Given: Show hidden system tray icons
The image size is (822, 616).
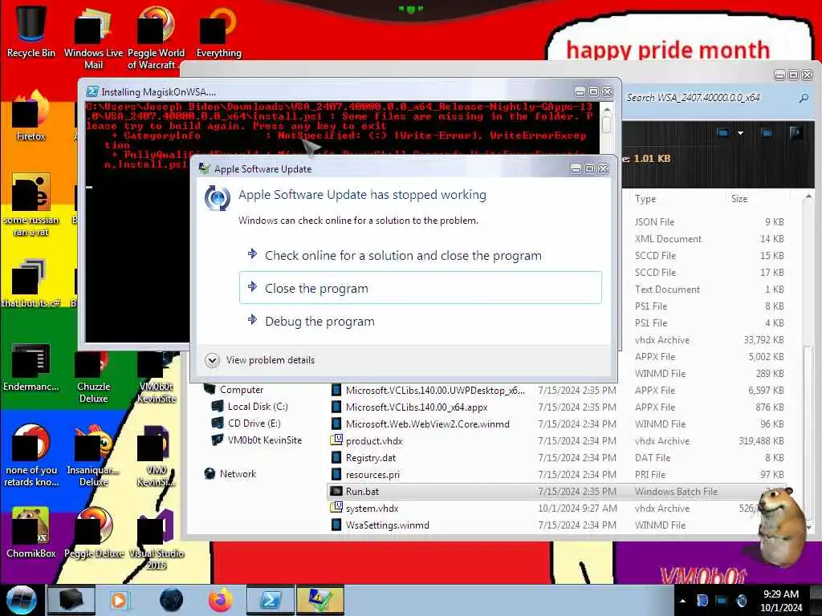Looking at the screenshot, I should click(x=682, y=601).
